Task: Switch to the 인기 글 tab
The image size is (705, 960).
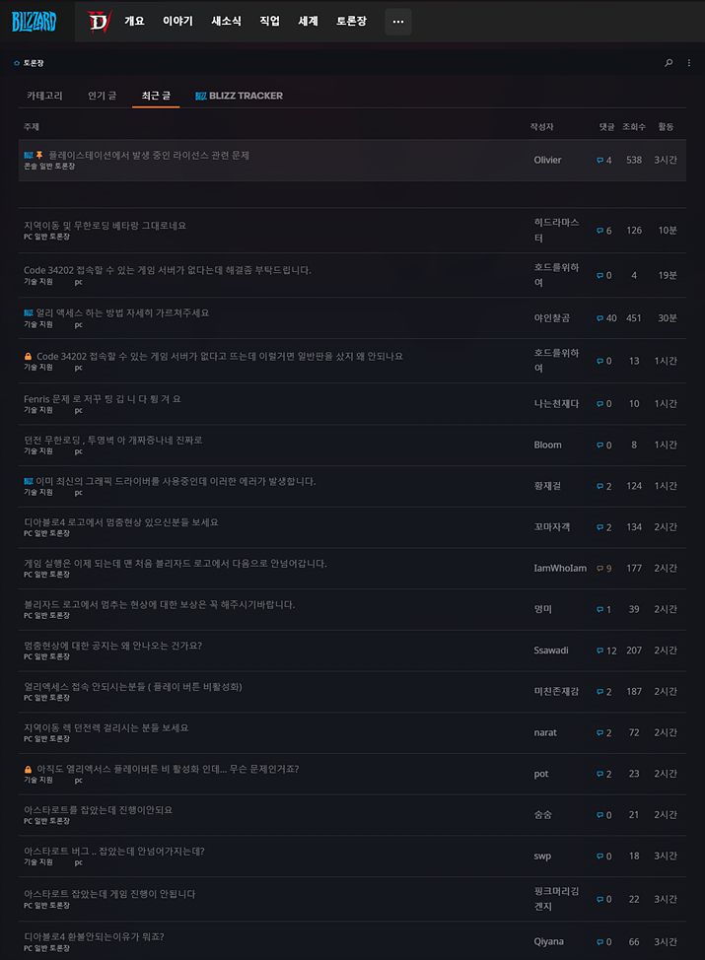Action: 102,96
